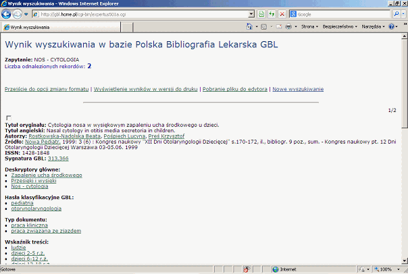Expand the Home button dropdown arrow
Image resolution: width=408 pixels, height=274 pixels.
pyautogui.click(x=257, y=26)
